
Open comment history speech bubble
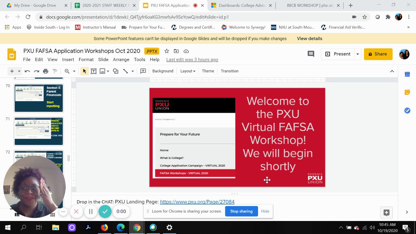coord(311,54)
